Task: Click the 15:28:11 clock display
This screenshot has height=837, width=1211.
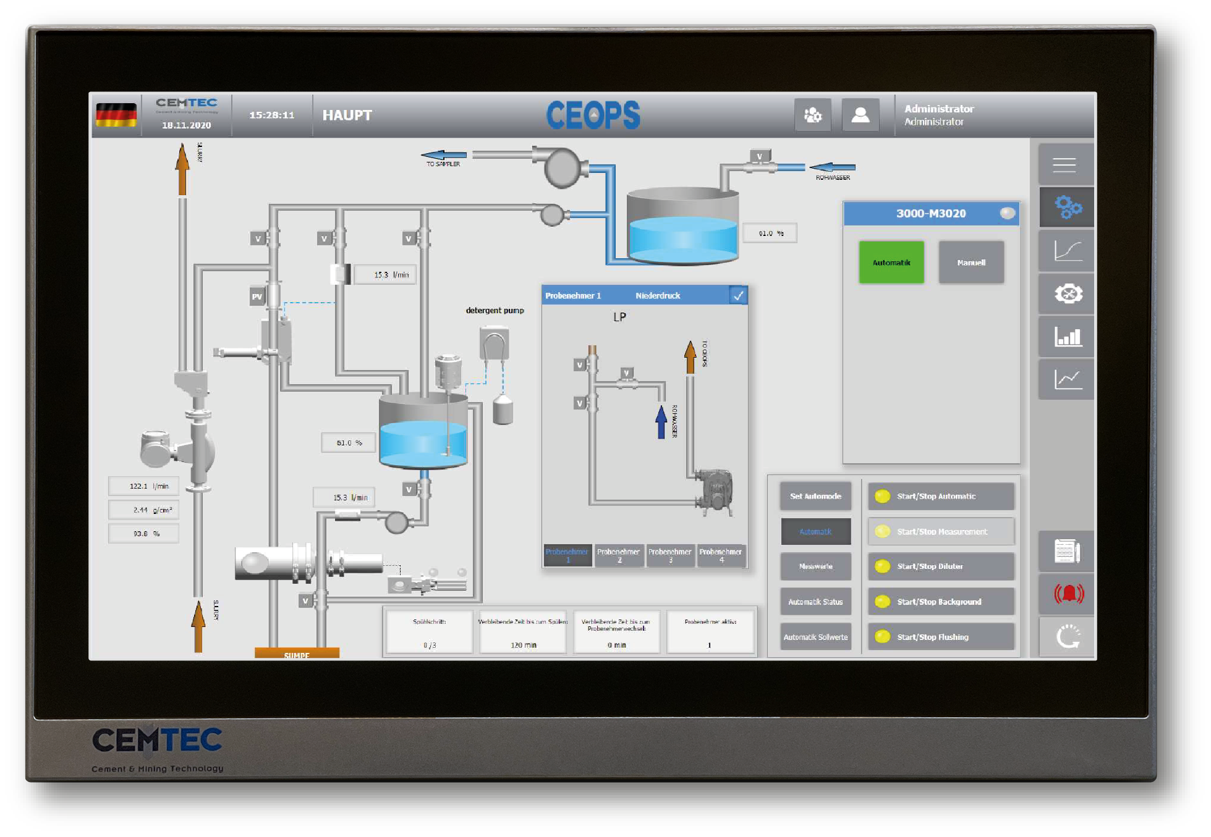Action: 271,115
